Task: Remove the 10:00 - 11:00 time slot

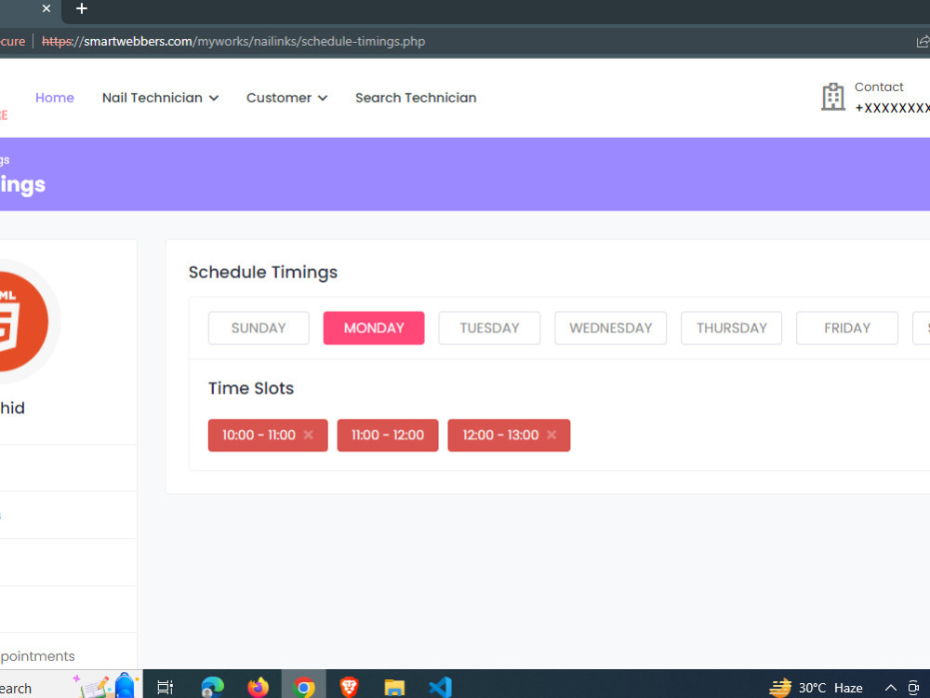Action: pos(309,435)
